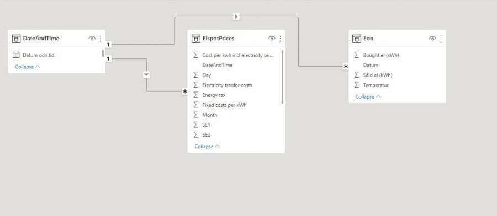497x216 pixels.
Task: Click the ElspotPrices field list scrollbar
Action: [x=282, y=77]
